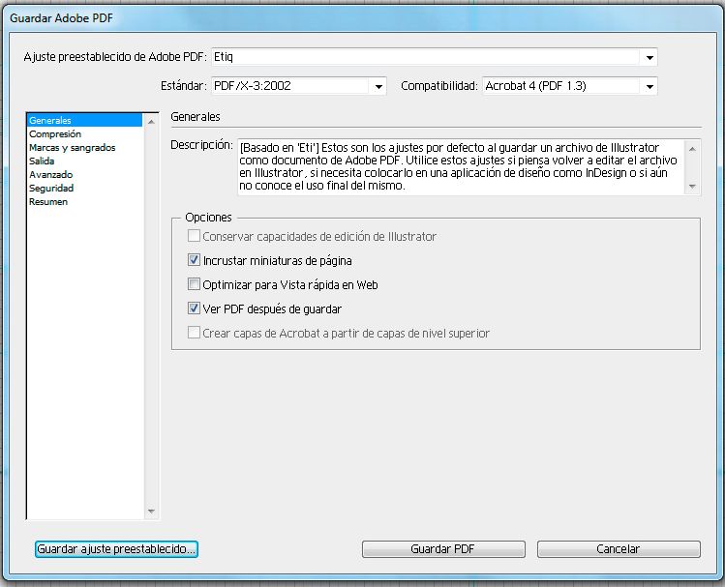Disable Ver PDF después de guardar
Screen dimensions: 725x587
195,308
